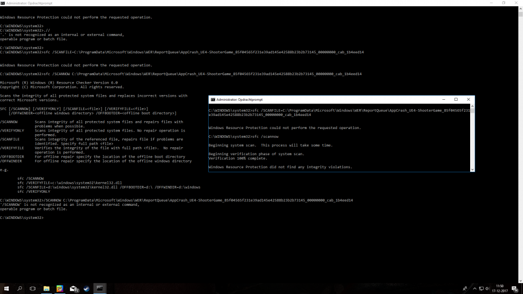Minimize the small Opdrachtprompt window
523x294 pixels.
point(444,100)
